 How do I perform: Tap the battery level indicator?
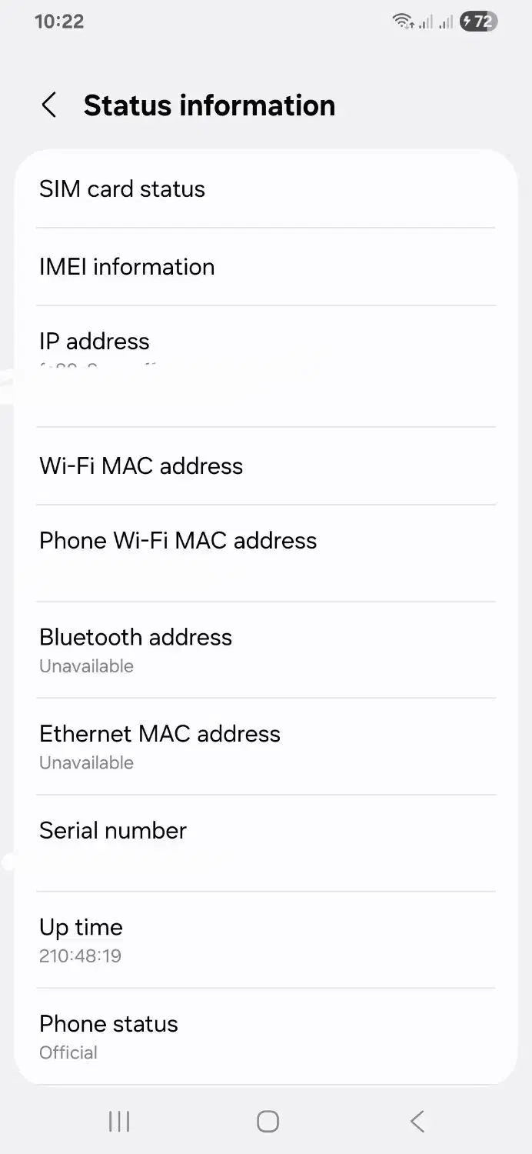click(478, 22)
